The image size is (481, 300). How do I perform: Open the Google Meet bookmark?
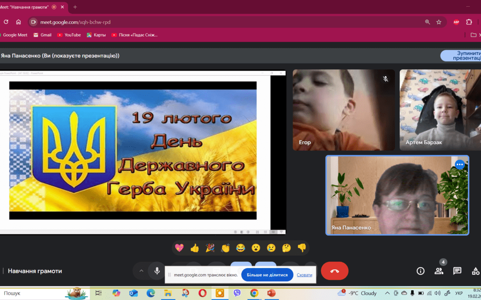pos(14,35)
